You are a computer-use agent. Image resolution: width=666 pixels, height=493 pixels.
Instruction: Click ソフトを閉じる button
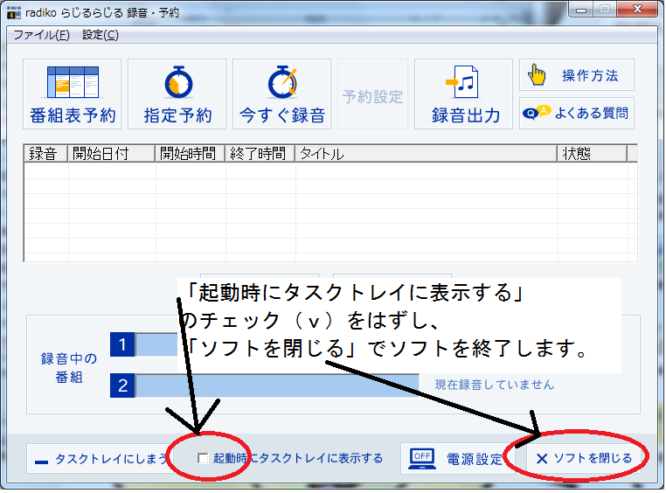(584, 459)
